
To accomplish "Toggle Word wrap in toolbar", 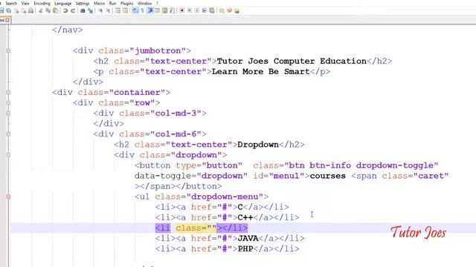I will pos(135,10).
